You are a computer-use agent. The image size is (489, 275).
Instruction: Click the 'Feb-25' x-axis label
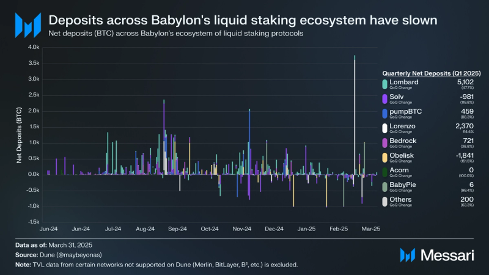339,229
